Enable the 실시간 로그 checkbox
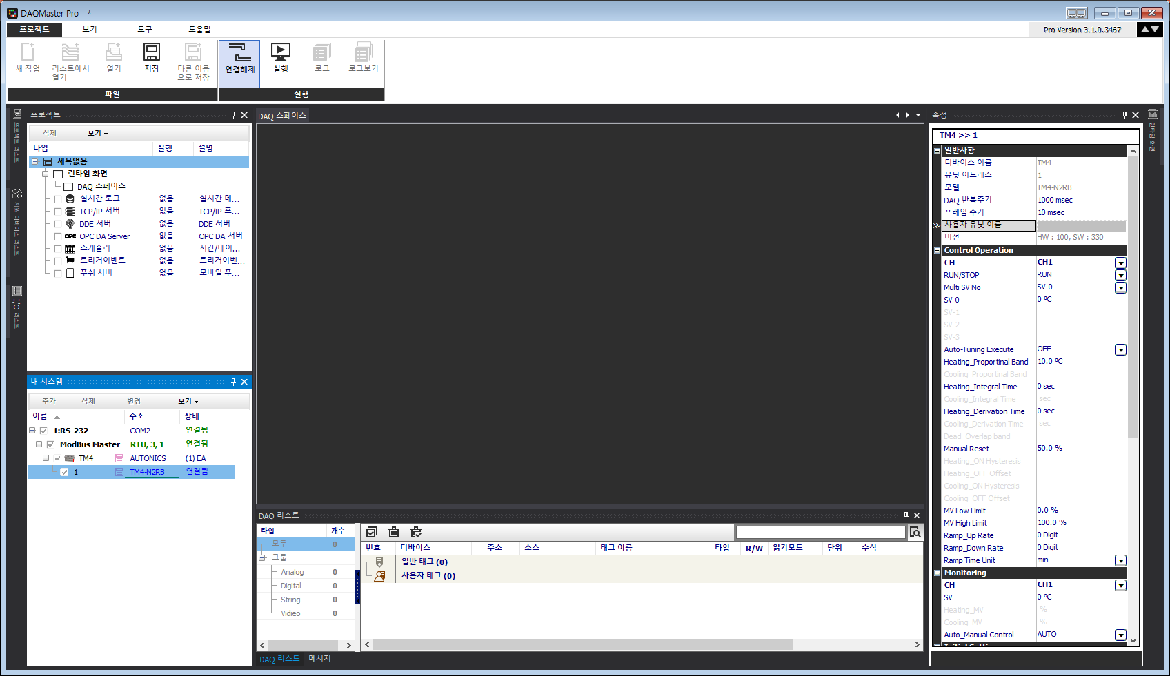Viewport: 1170px width, 676px height. [x=58, y=198]
